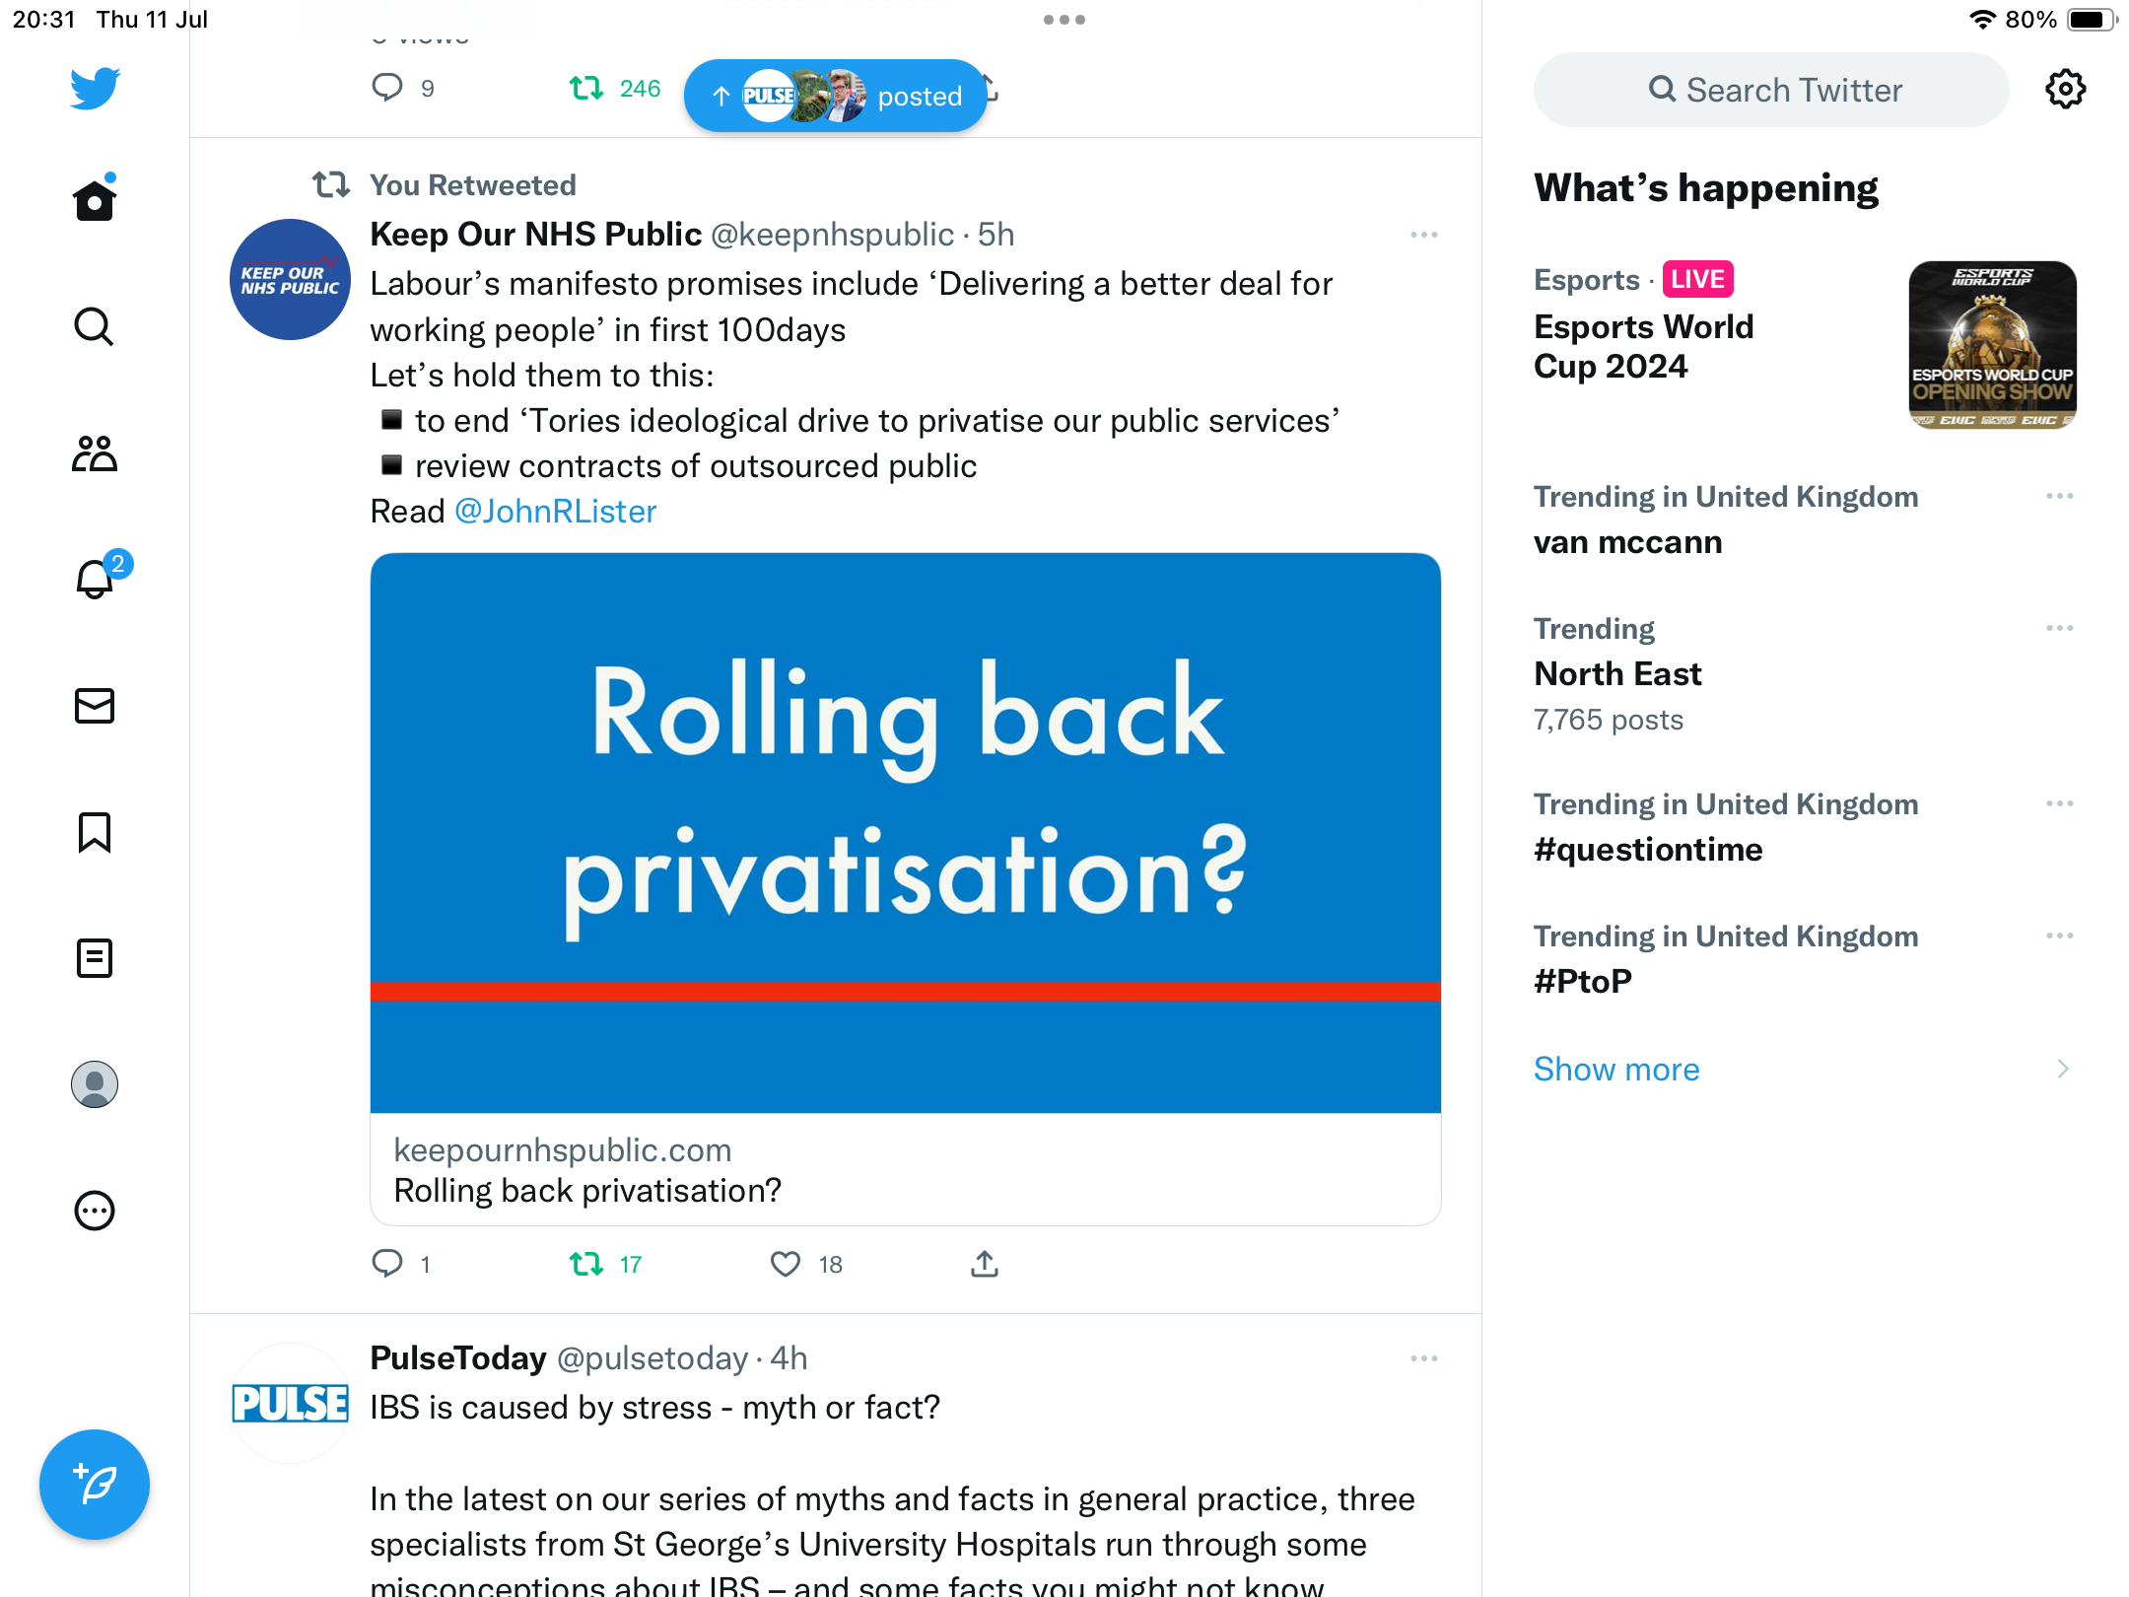Open the Home feed icon
This screenshot has height=1597, width=2129.
tap(95, 201)
